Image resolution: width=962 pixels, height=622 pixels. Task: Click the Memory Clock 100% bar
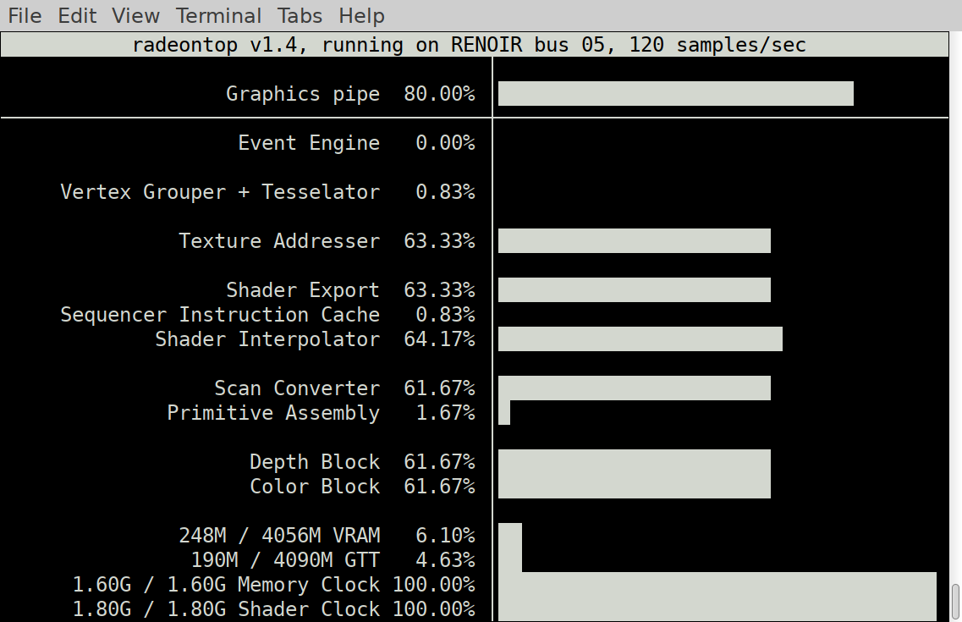[717, 585]
